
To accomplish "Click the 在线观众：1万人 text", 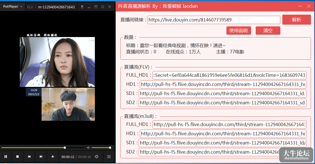I will click(x=183, y=52).
